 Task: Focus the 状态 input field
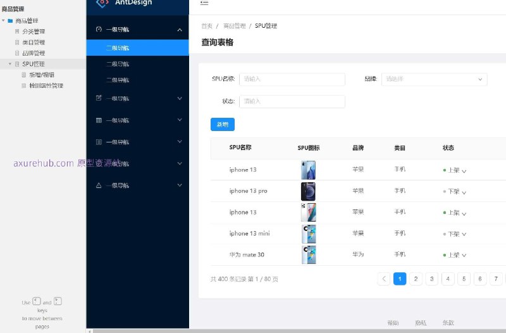(292, 101)
